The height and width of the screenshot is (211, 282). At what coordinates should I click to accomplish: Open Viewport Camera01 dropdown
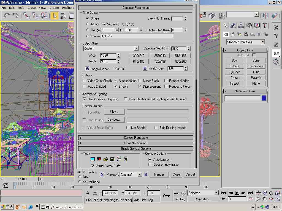coord(140,174)
